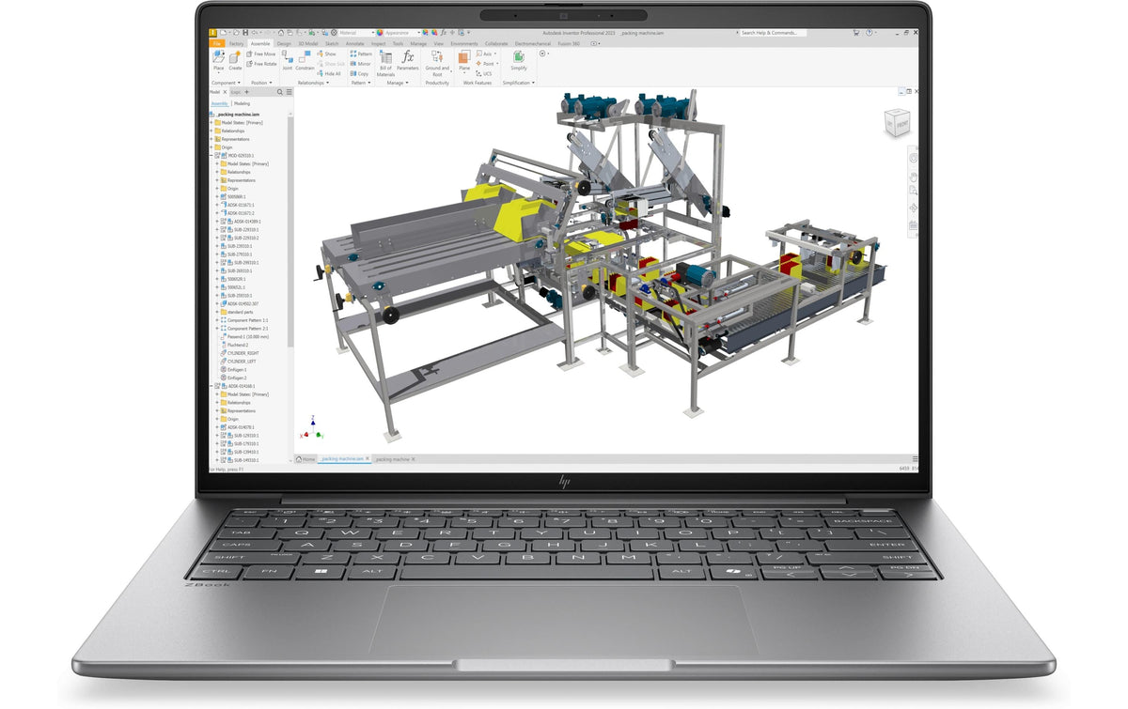Switch to the Factory ribbon tab
The width and height of the screenshot is (1128, 709).
coord(236,43)
